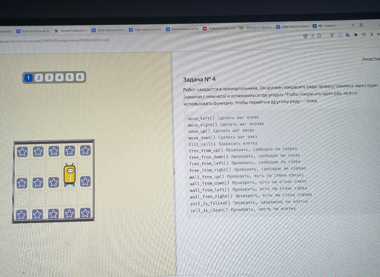
Task: Click the cell_is_filled() function line
Action: coord(249,203)
